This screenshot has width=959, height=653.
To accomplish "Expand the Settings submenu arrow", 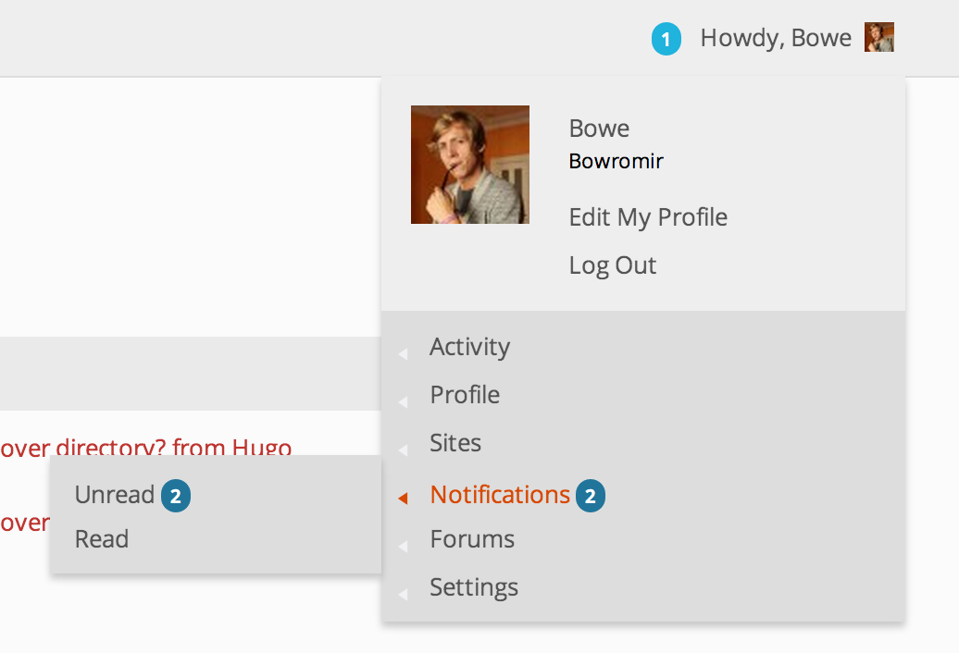I will pyautogui.click(x=403, y=595).
